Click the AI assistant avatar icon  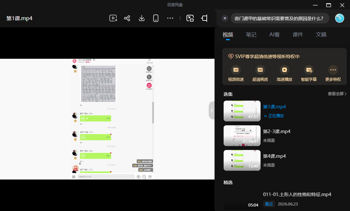340,18
